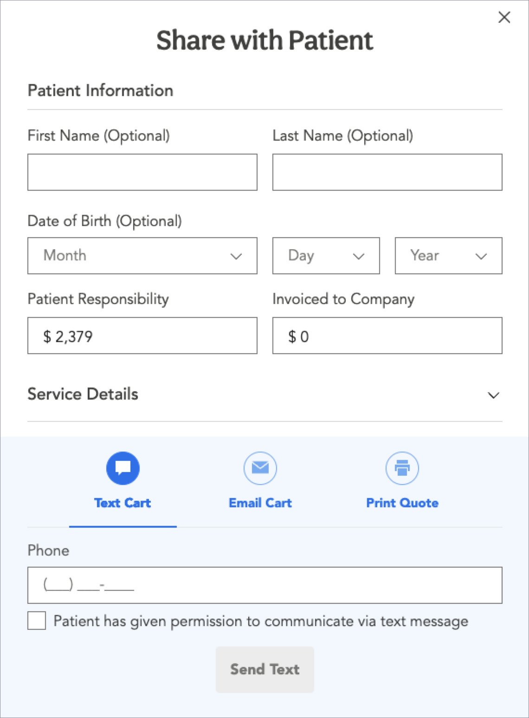Open the Month dropdown
529x718 pixels.
coord(142,256)
